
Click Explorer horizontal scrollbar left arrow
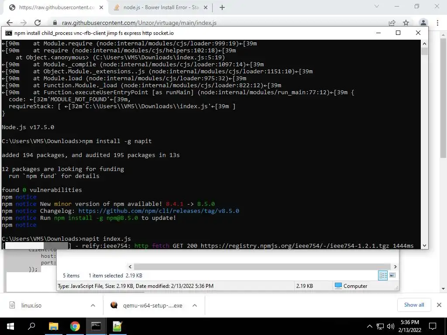tap(130, 267)
